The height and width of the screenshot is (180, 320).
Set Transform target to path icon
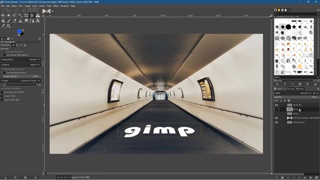tap(21, 45)
